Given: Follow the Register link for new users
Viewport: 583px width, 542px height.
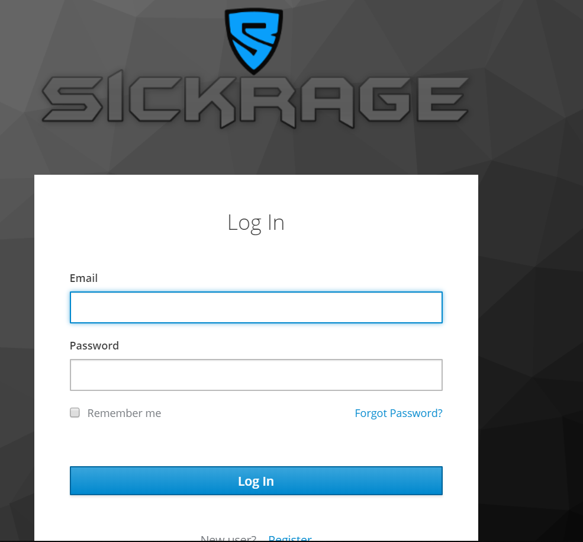Looking at the screenshot, I should click(290, 538).
